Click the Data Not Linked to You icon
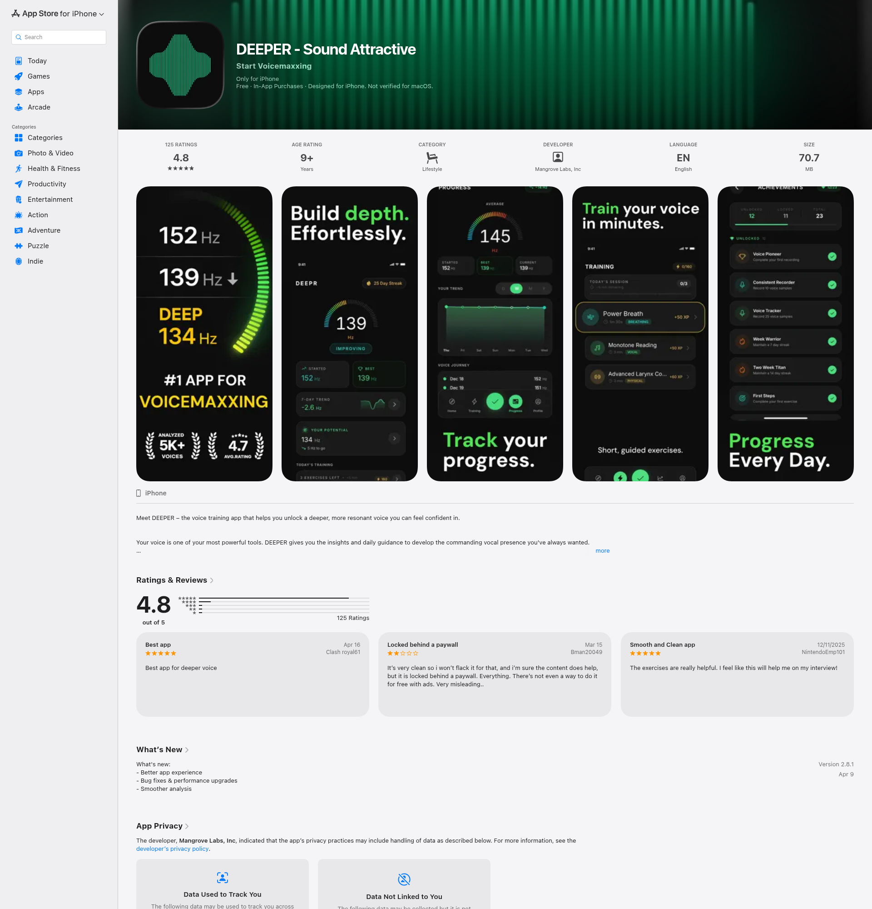 click(404, 879)
